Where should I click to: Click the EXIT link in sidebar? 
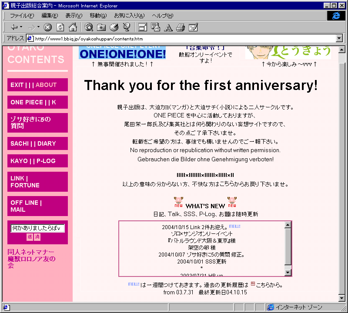pyautogui.click(x=17, y=85)
